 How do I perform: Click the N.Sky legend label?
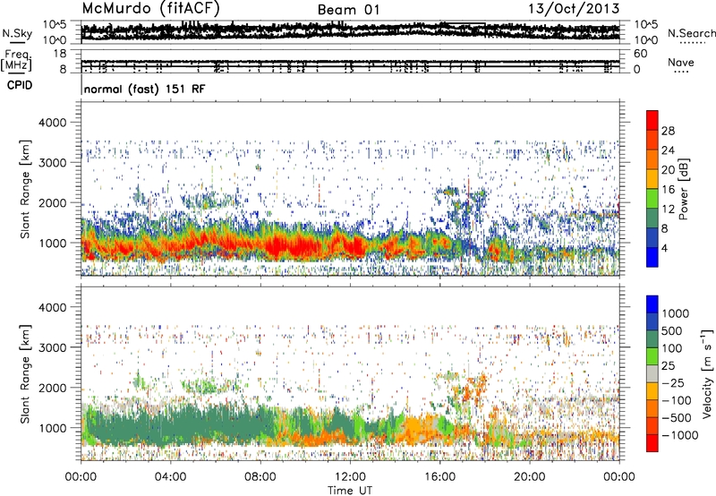[17, 33]
